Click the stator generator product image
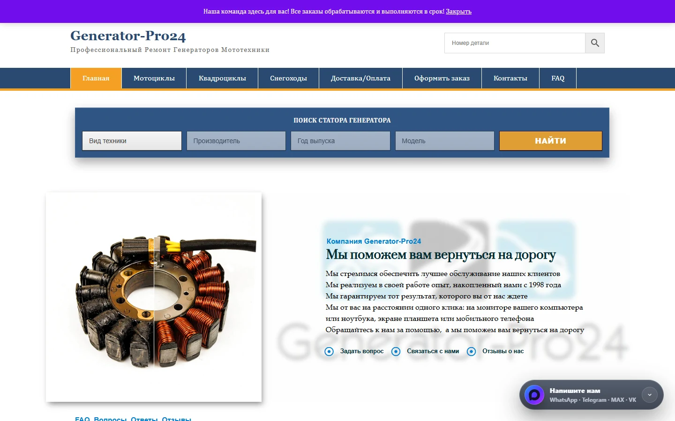675x421 pixels. (154, 297)
